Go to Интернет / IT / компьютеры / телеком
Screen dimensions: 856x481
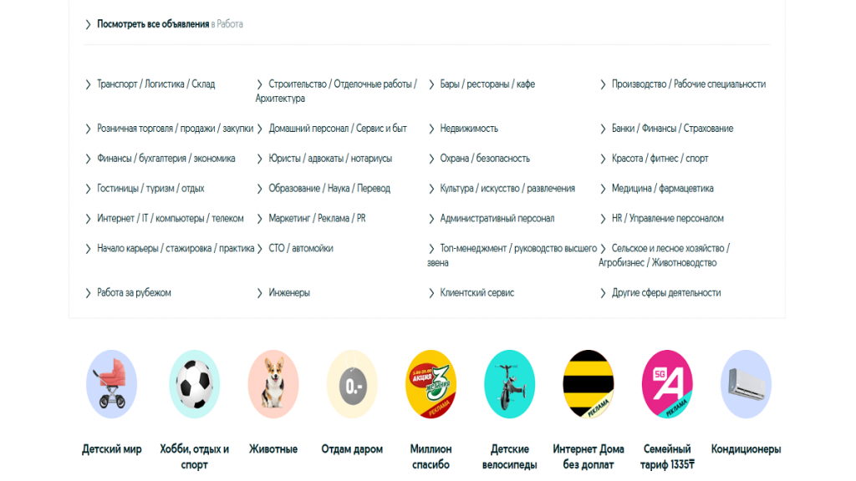pyautogui.click(x=171, y=219)
